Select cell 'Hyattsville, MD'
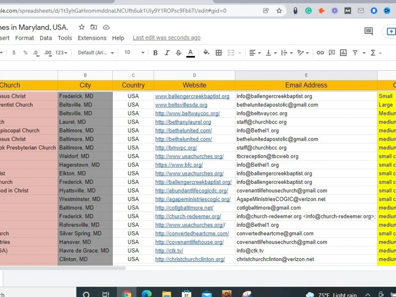396x297 pixels. tap(85, 191)
